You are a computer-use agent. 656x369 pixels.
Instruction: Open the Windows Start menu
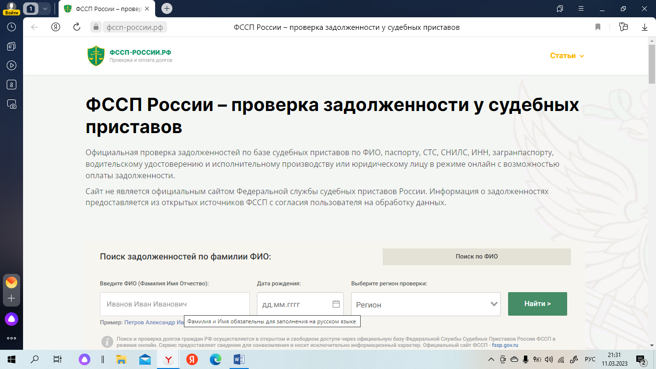pyautogui.click(x=12, y=359)
